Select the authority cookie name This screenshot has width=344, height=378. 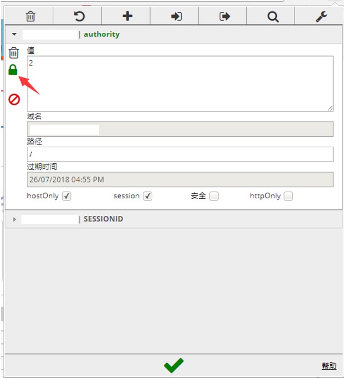point(102,34)
